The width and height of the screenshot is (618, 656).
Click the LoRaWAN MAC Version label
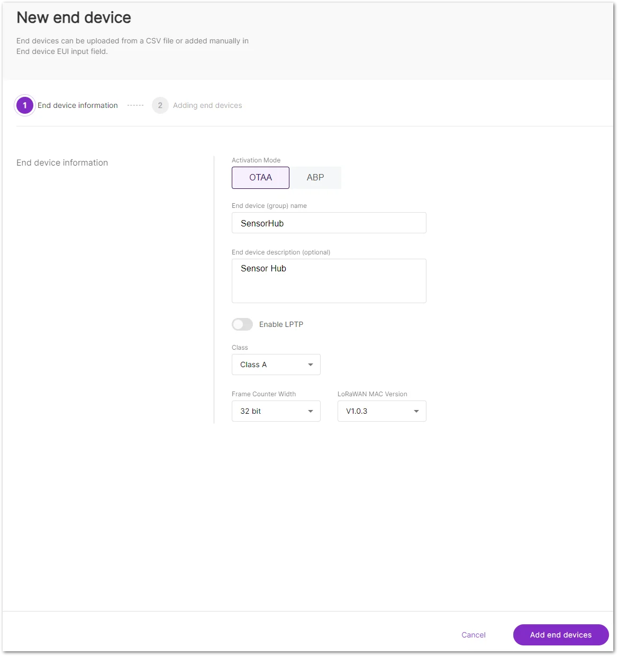click(372, 394)
